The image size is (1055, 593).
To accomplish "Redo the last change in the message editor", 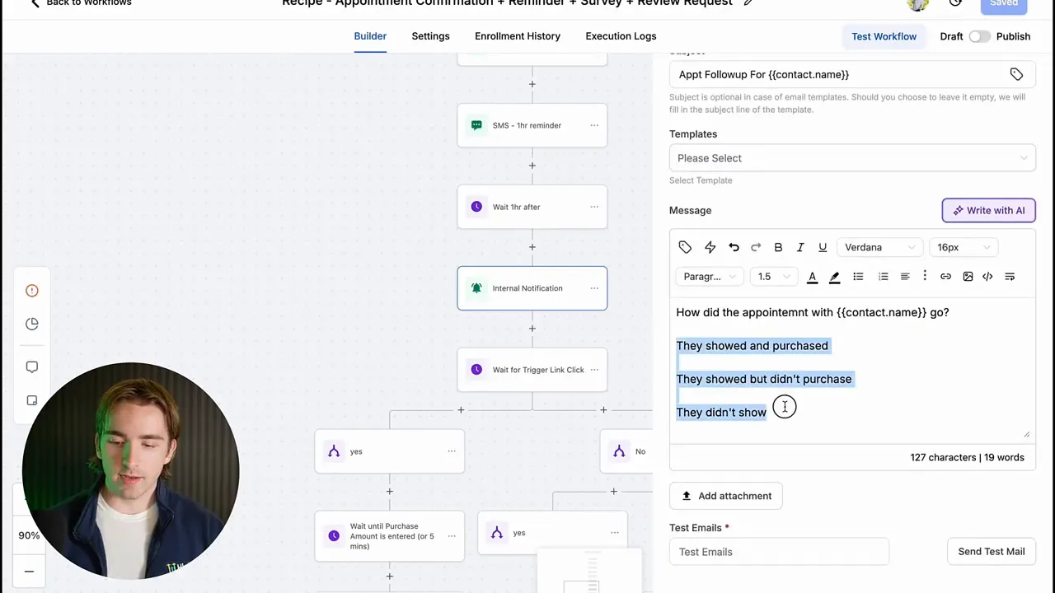I will 756,247.
